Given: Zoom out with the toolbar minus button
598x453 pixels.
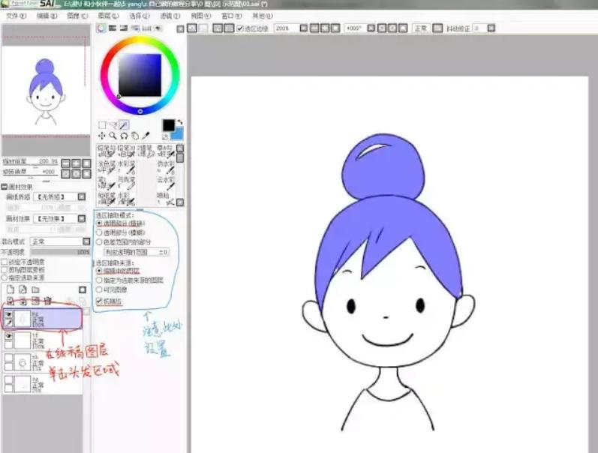Looking at the screenshot, I should [x=314, y=28].
